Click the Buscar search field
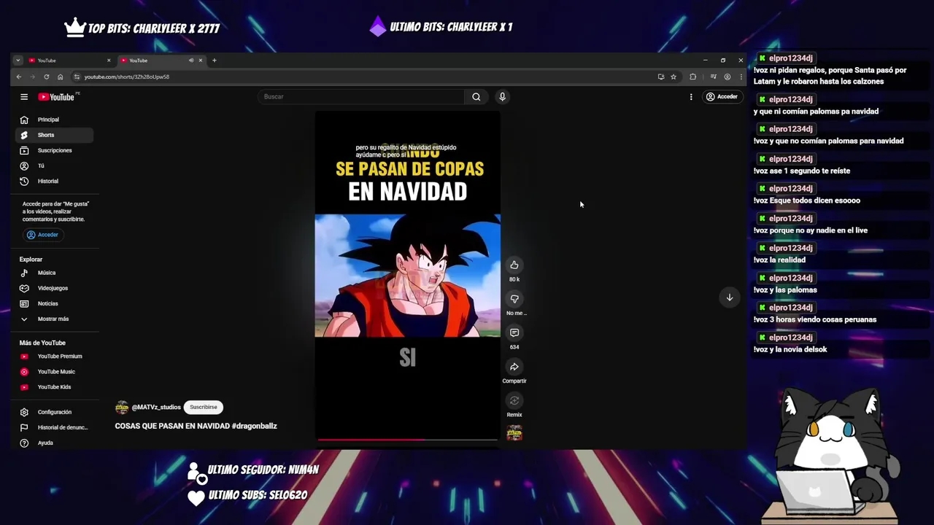 tap(361, 96)
